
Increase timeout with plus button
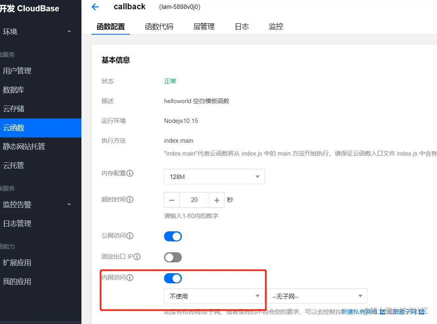coord(217,200)
